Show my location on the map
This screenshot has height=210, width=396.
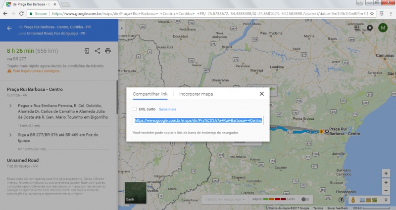tap(386, 174)
